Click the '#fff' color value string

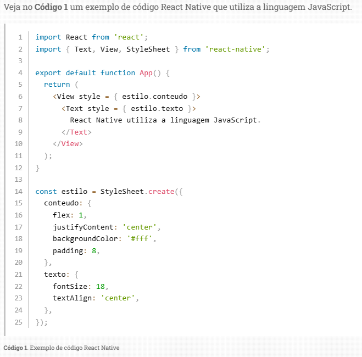click(142, 239)
